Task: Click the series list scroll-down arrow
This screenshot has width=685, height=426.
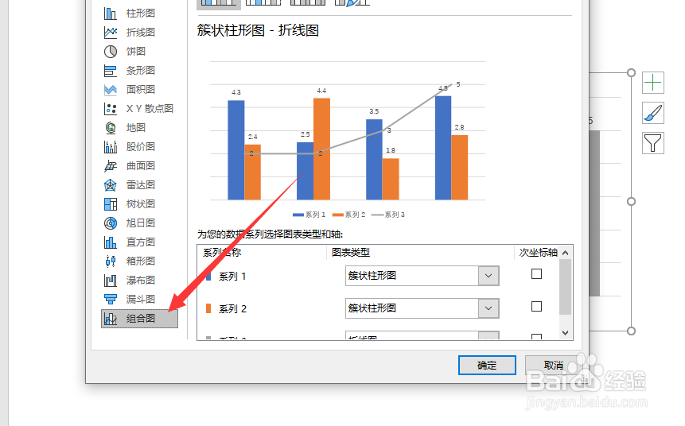Action: pyautogui.click(x=566, y=332)
